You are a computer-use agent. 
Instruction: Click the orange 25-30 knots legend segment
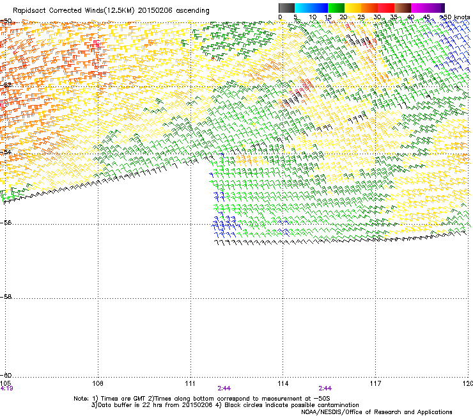[x=369, y=8]
